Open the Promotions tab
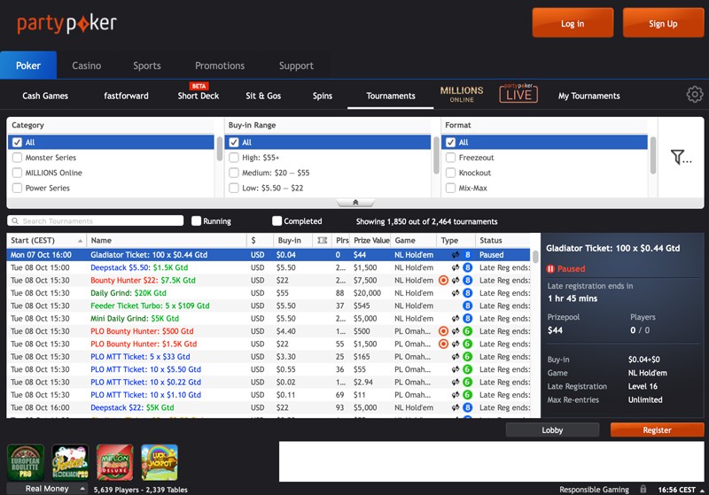The width and height of the screenshot is (709, 495). click(x=220, y=66)
